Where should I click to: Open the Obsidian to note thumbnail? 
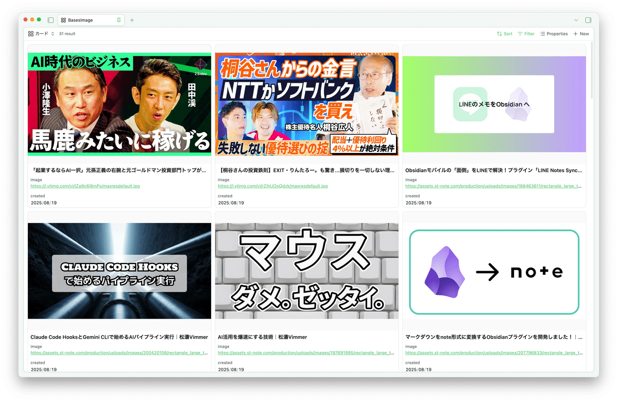click(494, 271)
